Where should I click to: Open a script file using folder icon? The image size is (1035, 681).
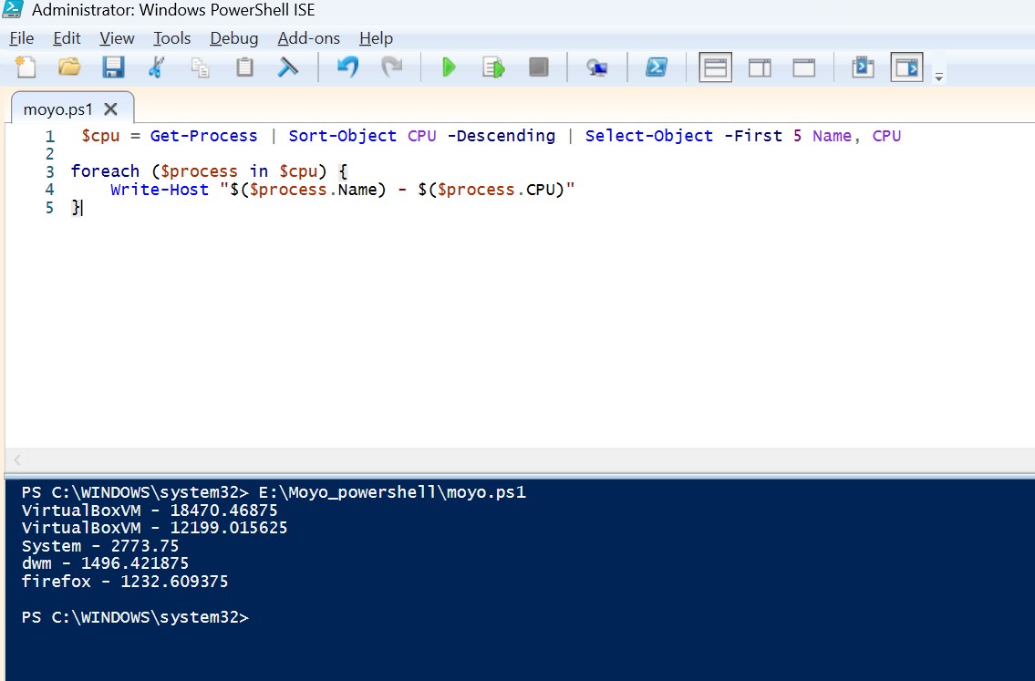[x=69, y=67]
